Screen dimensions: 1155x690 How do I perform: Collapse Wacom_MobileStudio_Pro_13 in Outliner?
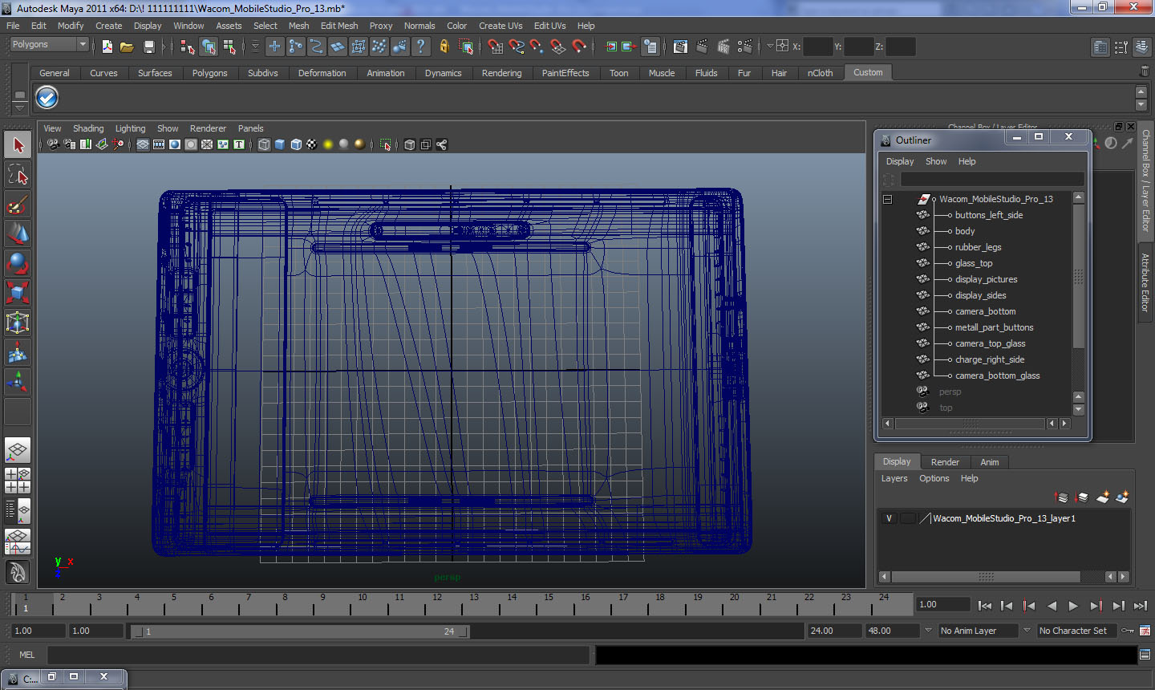pyautogui.click(x=887, y=199)
